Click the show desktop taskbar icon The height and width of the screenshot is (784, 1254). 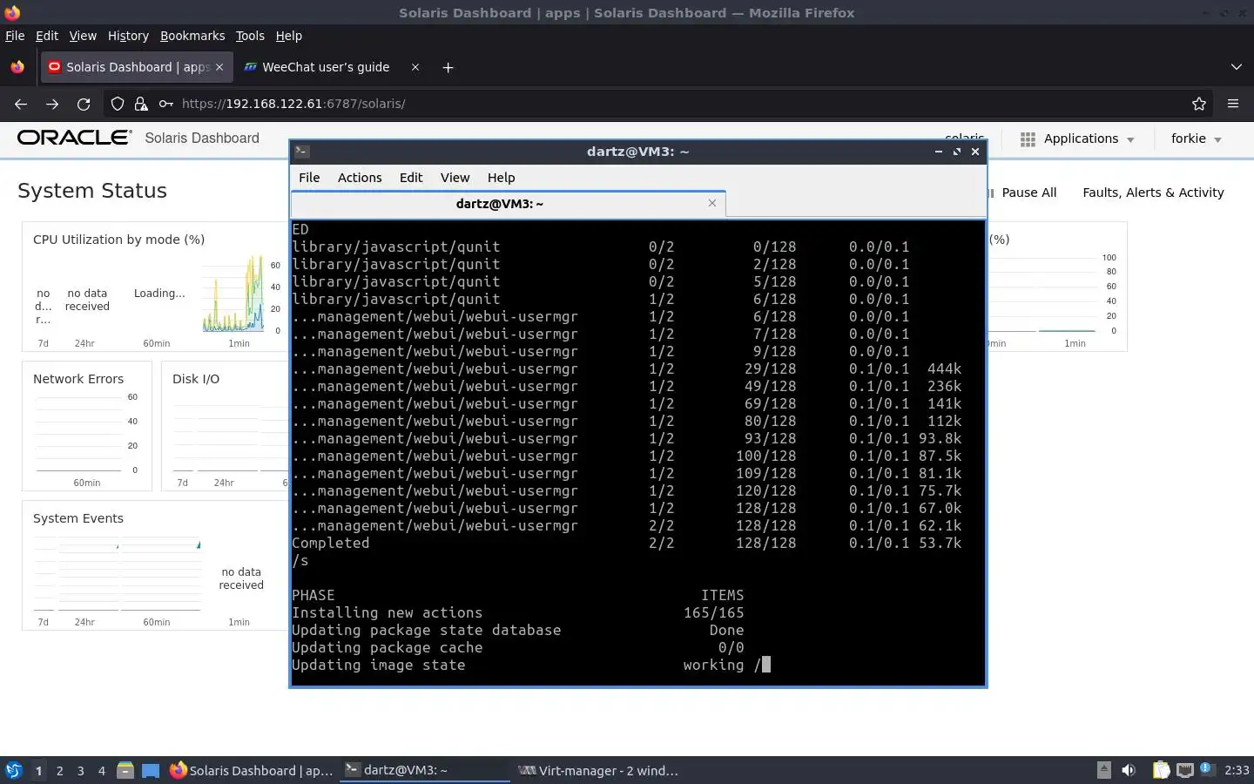click(151, 770)
